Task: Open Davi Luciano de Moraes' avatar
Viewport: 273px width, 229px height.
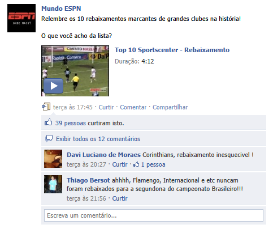Action: 53,159
